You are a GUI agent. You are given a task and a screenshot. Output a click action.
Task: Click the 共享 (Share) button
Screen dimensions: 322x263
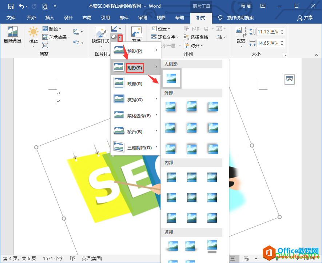click(x=306, y=18)
